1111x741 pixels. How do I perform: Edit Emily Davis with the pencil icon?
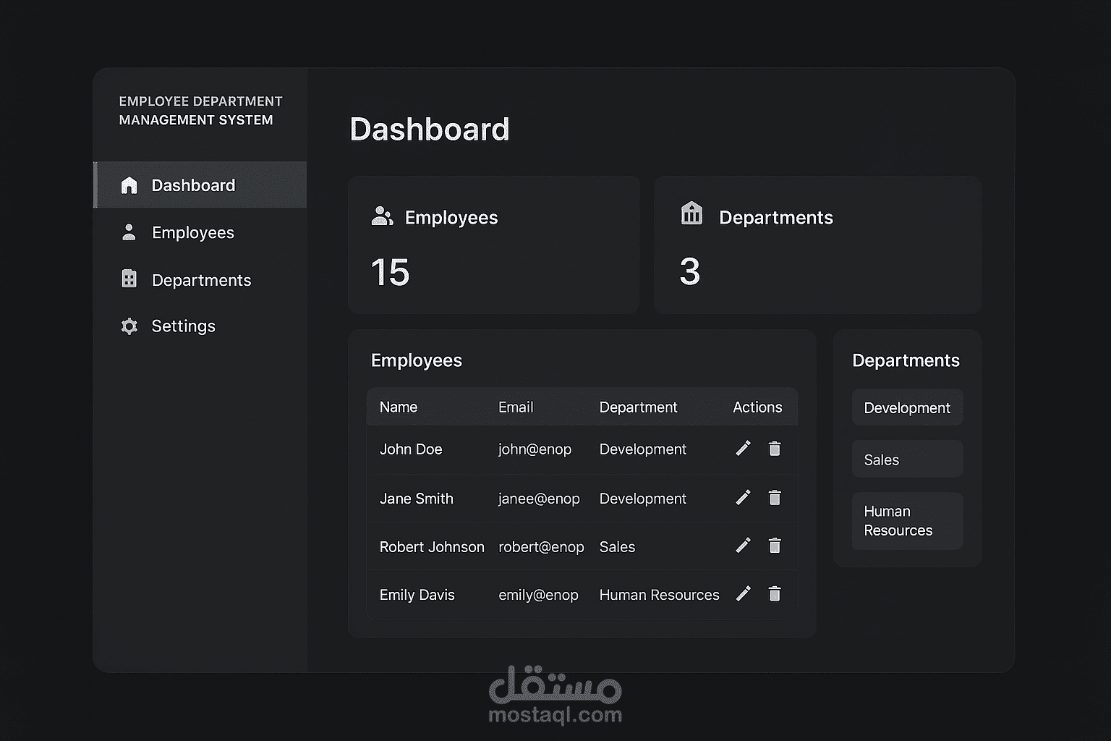pyautogui.click(x=743, y=593)
